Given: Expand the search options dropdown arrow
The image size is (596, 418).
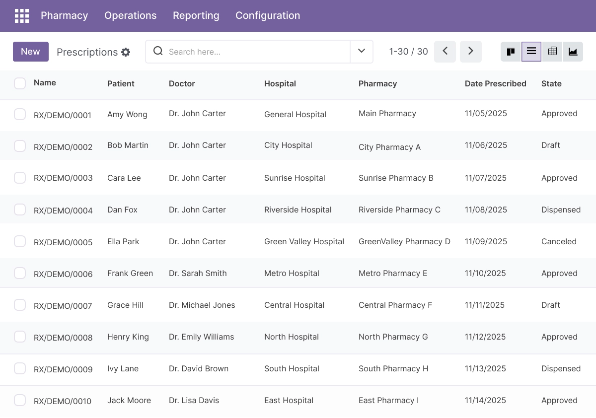Looking at the screenshot, I should click(362, 52).
